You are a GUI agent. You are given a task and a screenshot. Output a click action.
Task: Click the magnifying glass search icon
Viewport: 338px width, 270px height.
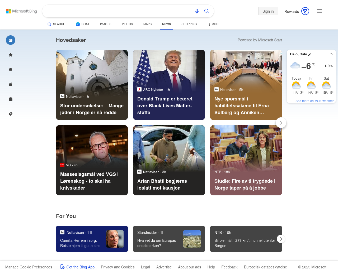coord(207,11)
